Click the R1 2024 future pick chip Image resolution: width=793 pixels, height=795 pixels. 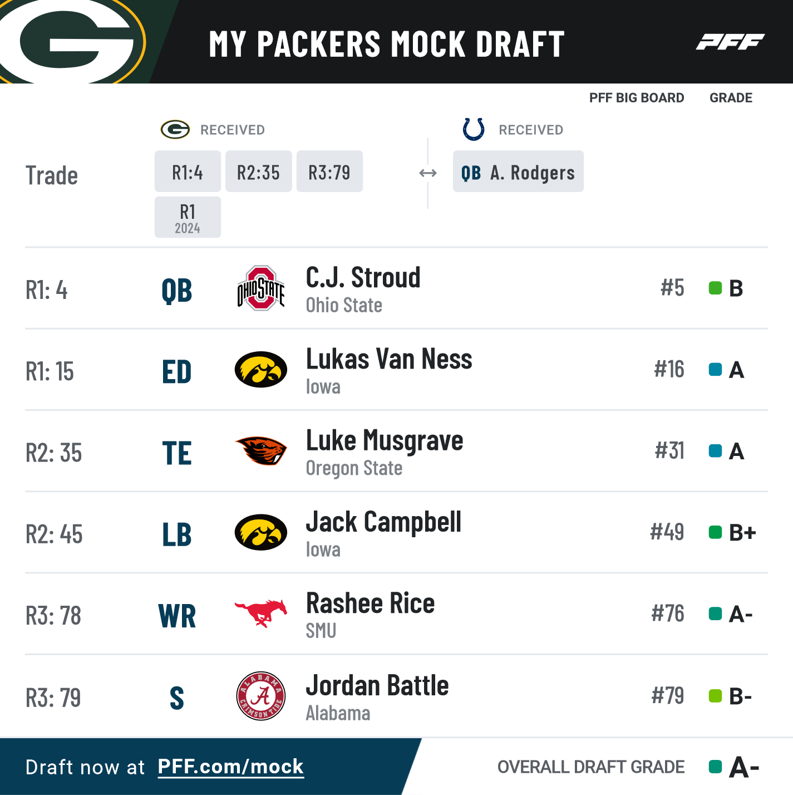click(x=188, y=217)
